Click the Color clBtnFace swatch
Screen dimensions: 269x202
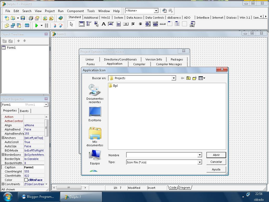click(26, 180)
